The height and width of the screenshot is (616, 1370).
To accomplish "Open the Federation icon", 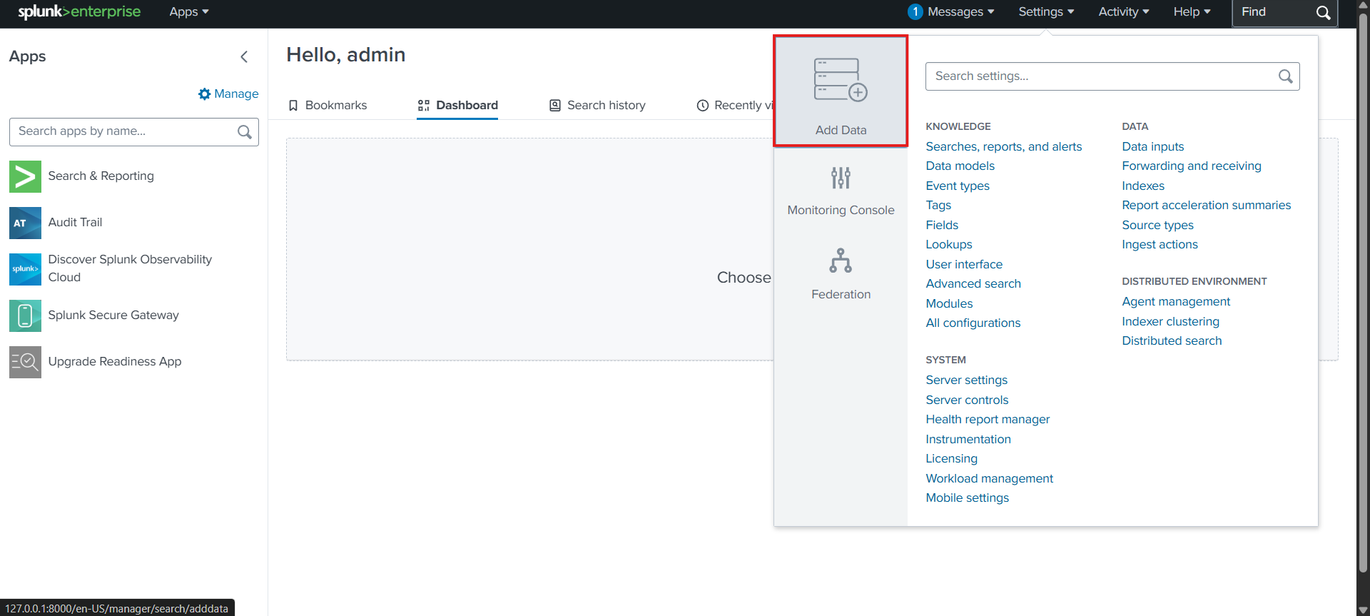I will [841, 261].
